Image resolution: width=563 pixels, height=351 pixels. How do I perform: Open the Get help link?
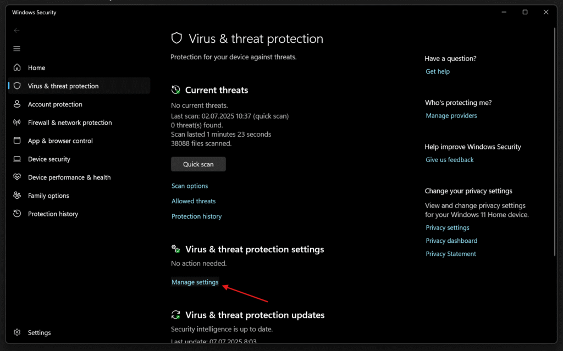coord(438,71)
